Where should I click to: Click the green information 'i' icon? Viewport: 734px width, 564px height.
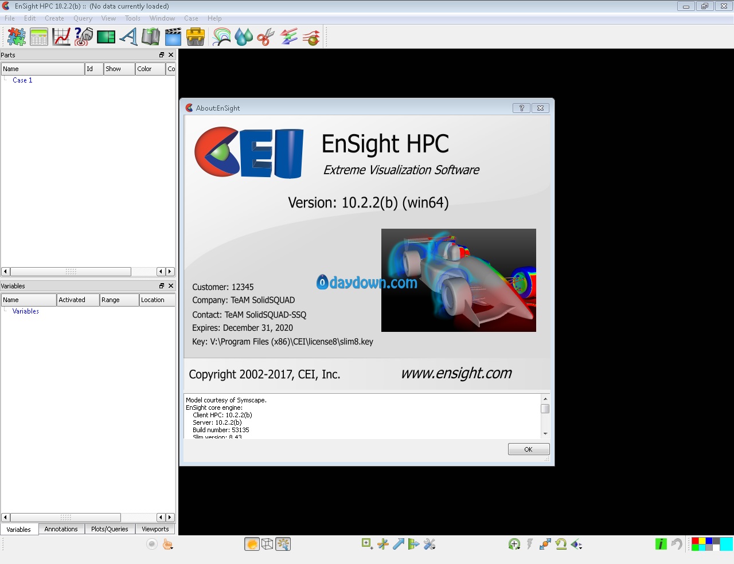pos(661,544)
